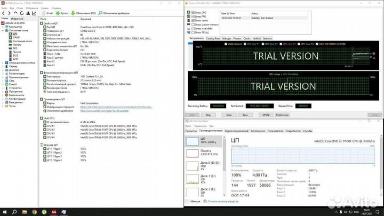Open the notification center icon in tray
The height and width of the screenshot is (216, 384).
tap(378, 212)
